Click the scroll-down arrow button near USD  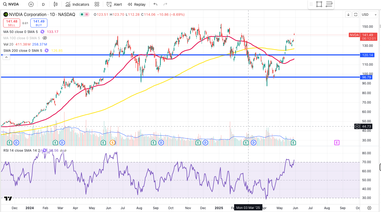click(349, 14)
